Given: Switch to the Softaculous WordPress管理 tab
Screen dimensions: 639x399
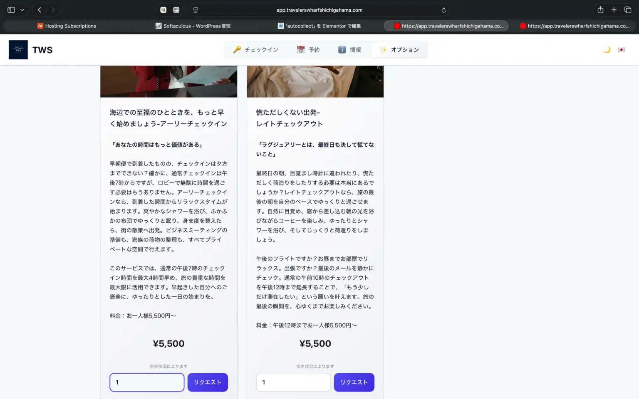Looking at the screenshot, I should coord(193,26).
